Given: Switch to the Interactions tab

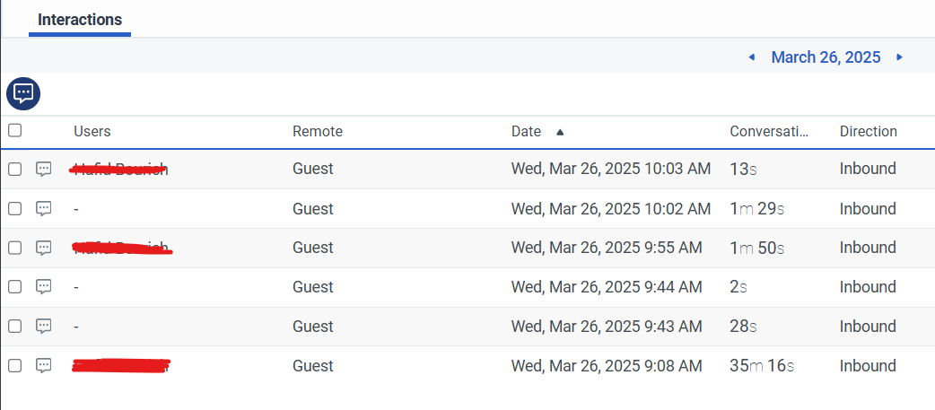Looking at the screenshot, I should click(x=80, y=20).
